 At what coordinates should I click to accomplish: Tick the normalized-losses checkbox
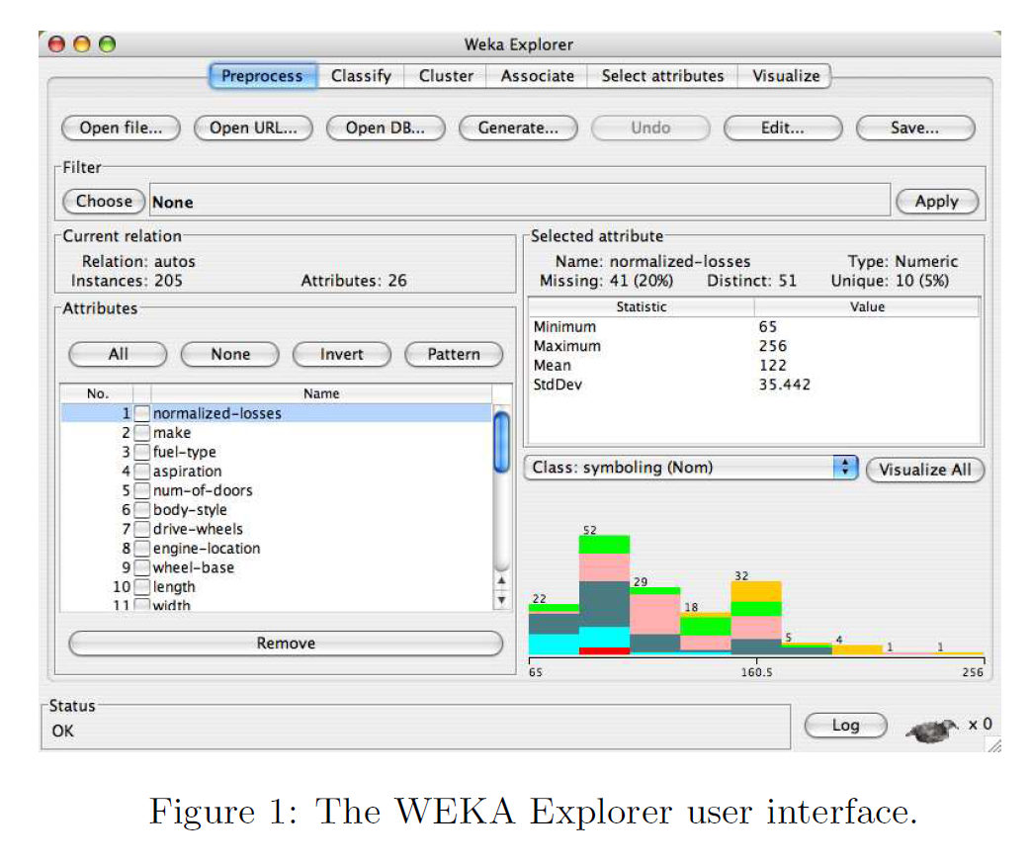142,414
